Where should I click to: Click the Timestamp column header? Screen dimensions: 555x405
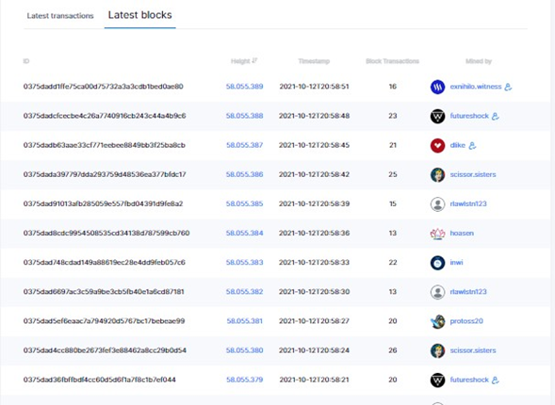(x=314, y=61)
